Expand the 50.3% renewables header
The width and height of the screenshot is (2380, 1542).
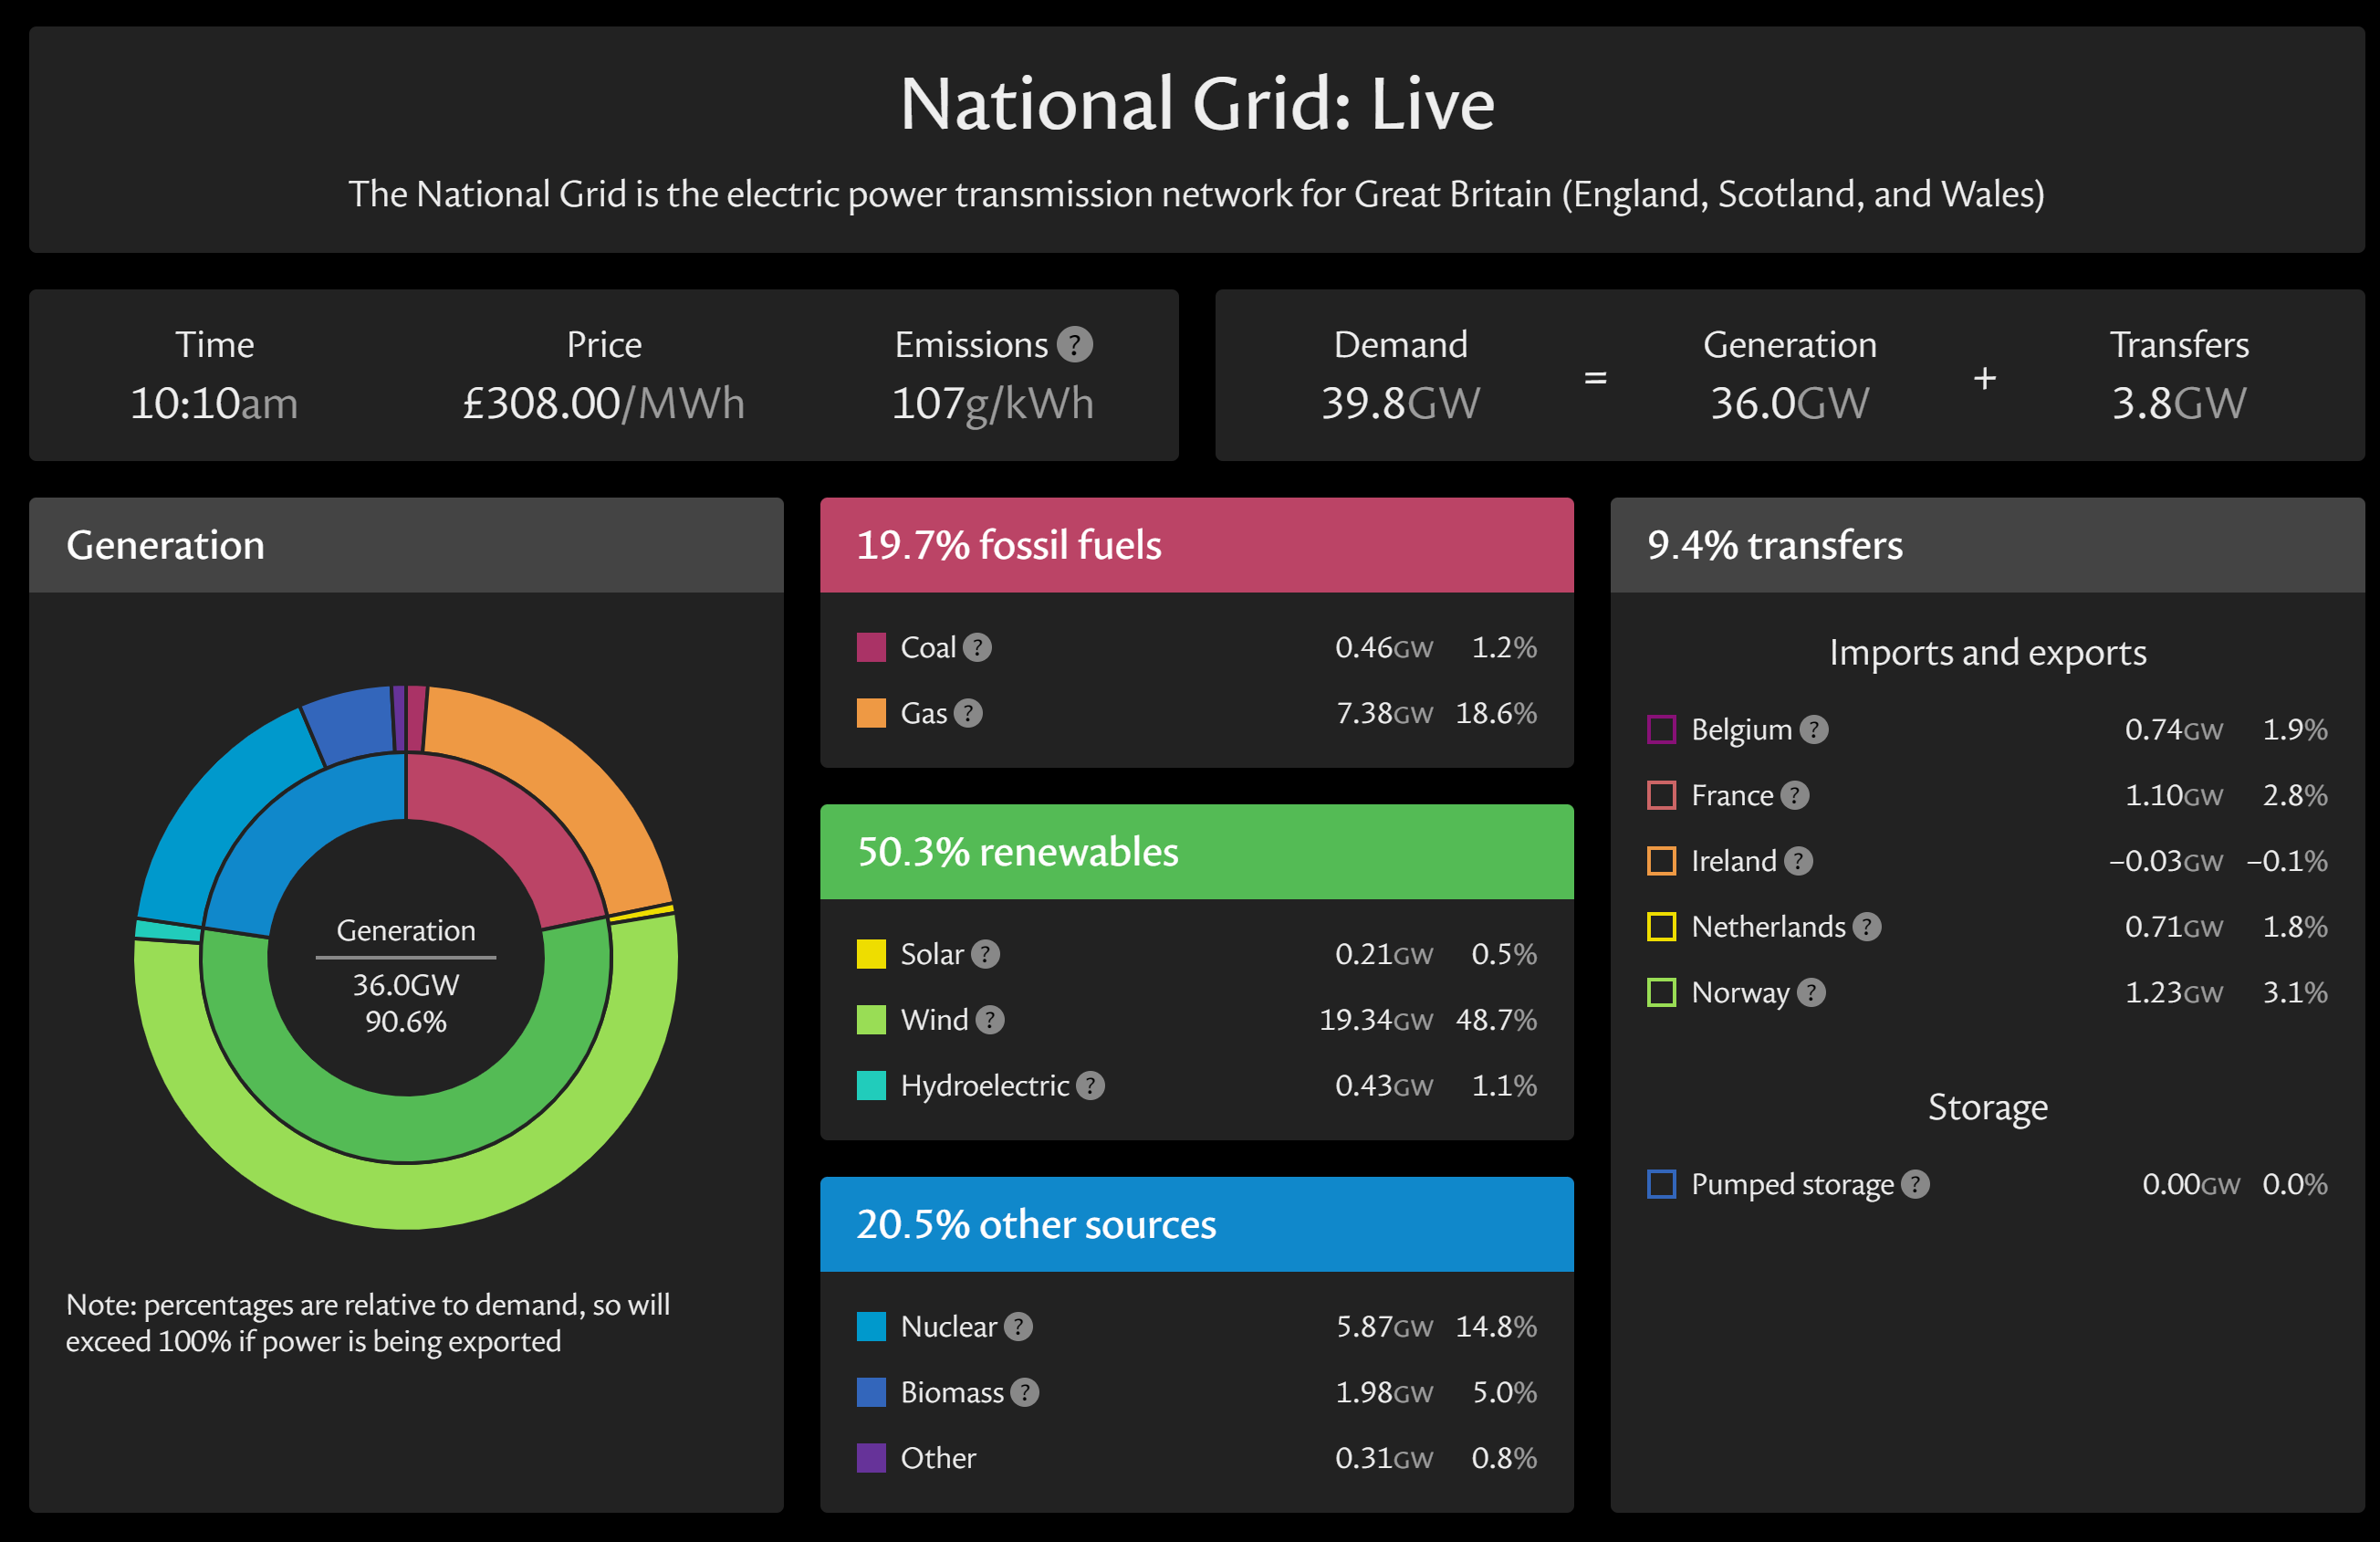[1197, 852]
